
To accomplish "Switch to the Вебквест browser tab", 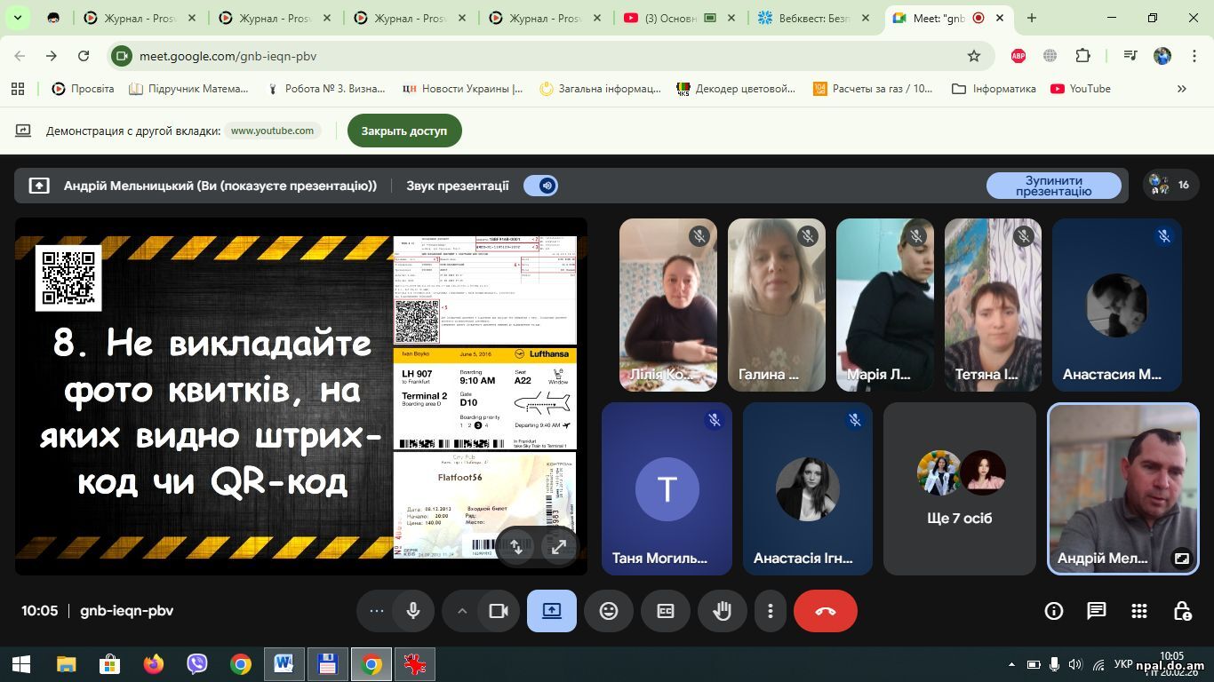I will click(807, 18).
